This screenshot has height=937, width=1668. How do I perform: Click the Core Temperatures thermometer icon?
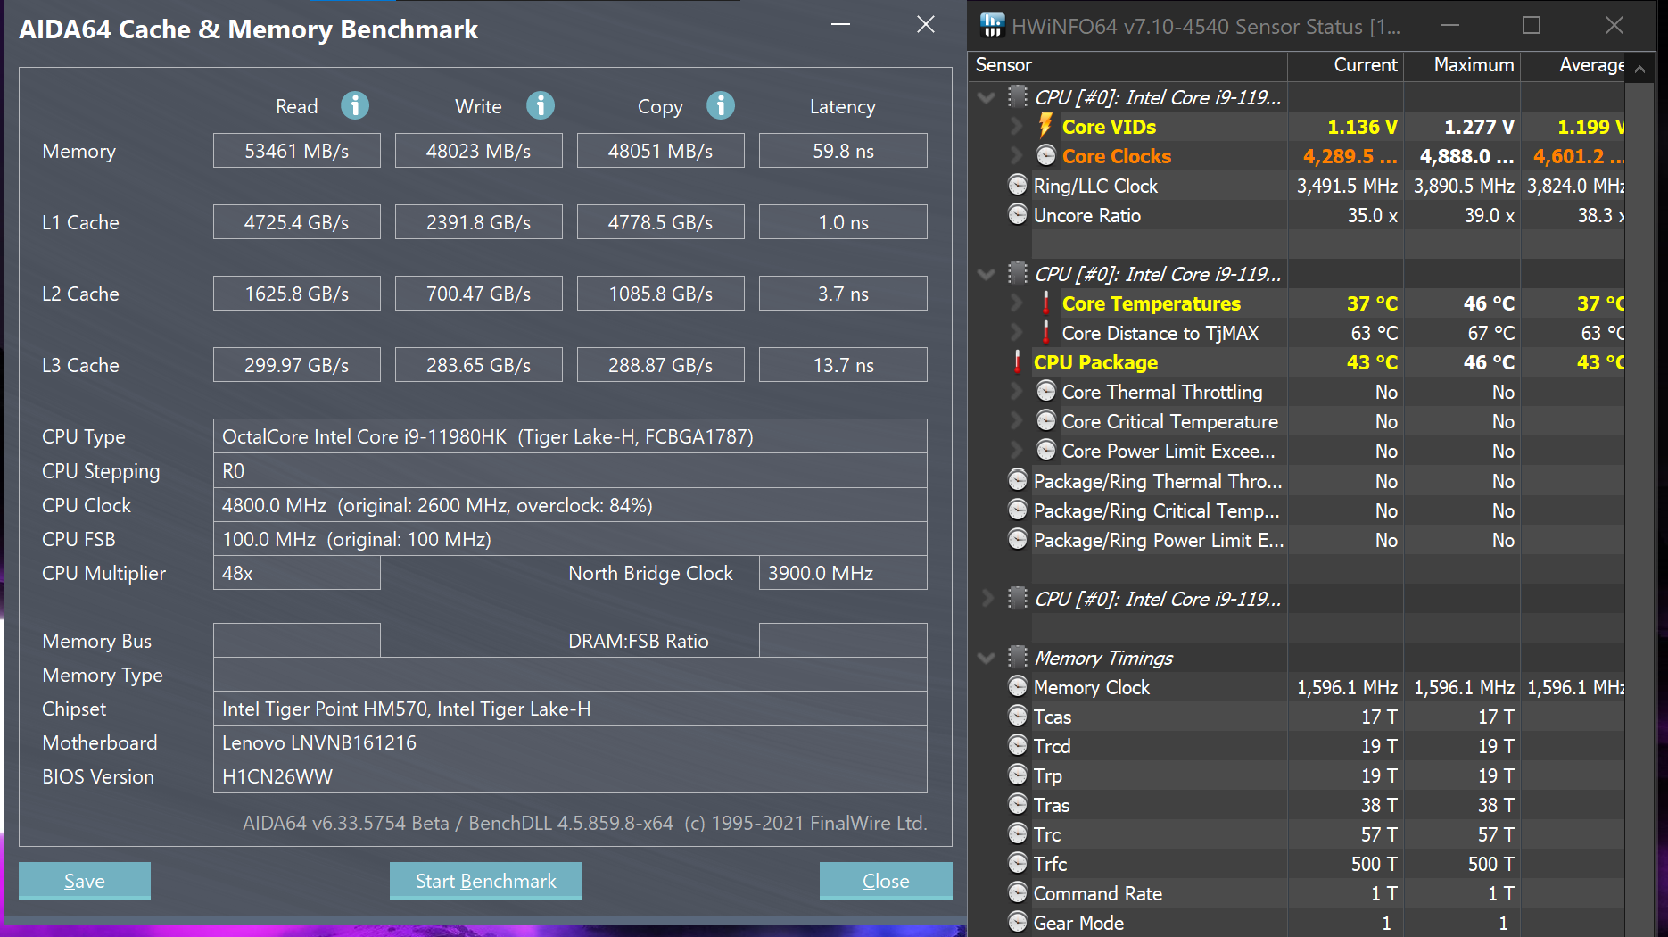1045,303
